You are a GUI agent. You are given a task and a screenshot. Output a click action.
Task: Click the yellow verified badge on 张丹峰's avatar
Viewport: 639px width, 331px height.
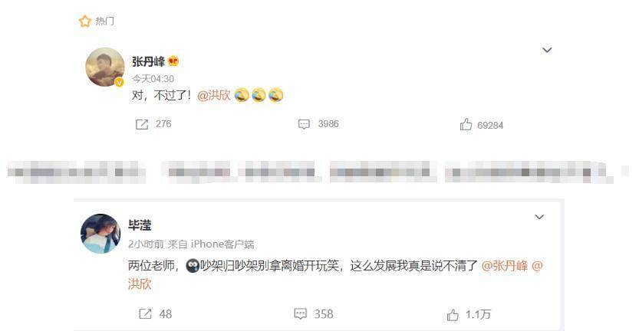click(119, 83)
